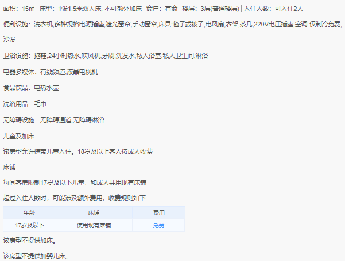
Task: Click 每间客房限制17岁及以下儿童 sentence
Action: pyautogui.click(x=75, y=182)
